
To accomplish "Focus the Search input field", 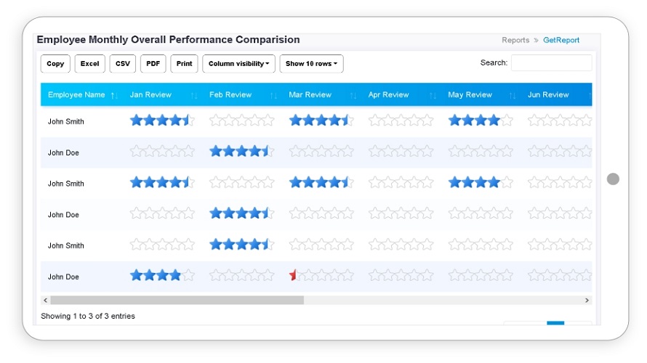I will pyautogui.click(x=551, y=62).
